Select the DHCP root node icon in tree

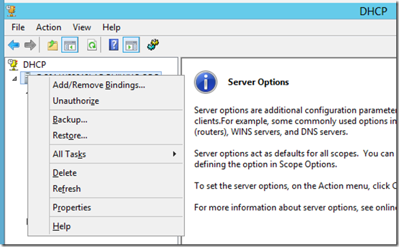tap(13, 64)
